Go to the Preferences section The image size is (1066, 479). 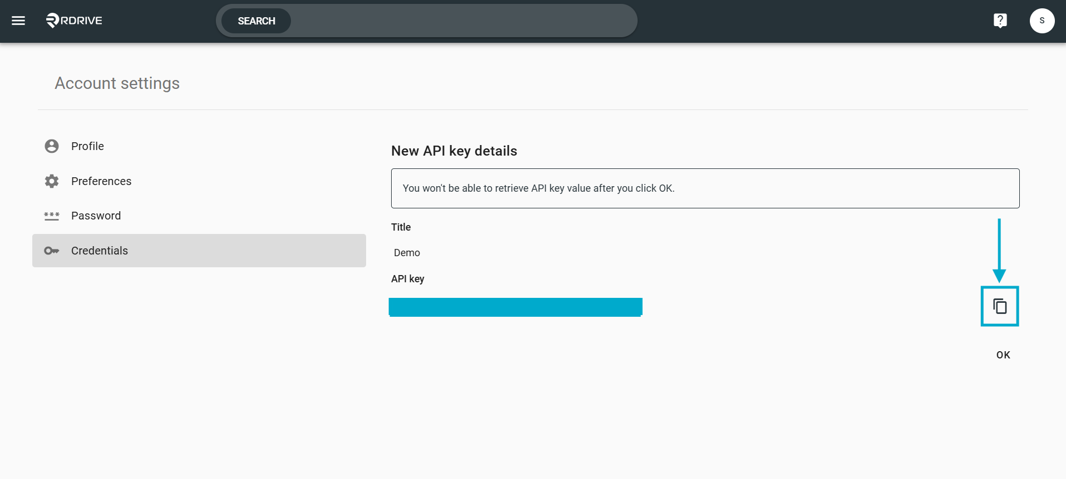click(x=199, y=181)
